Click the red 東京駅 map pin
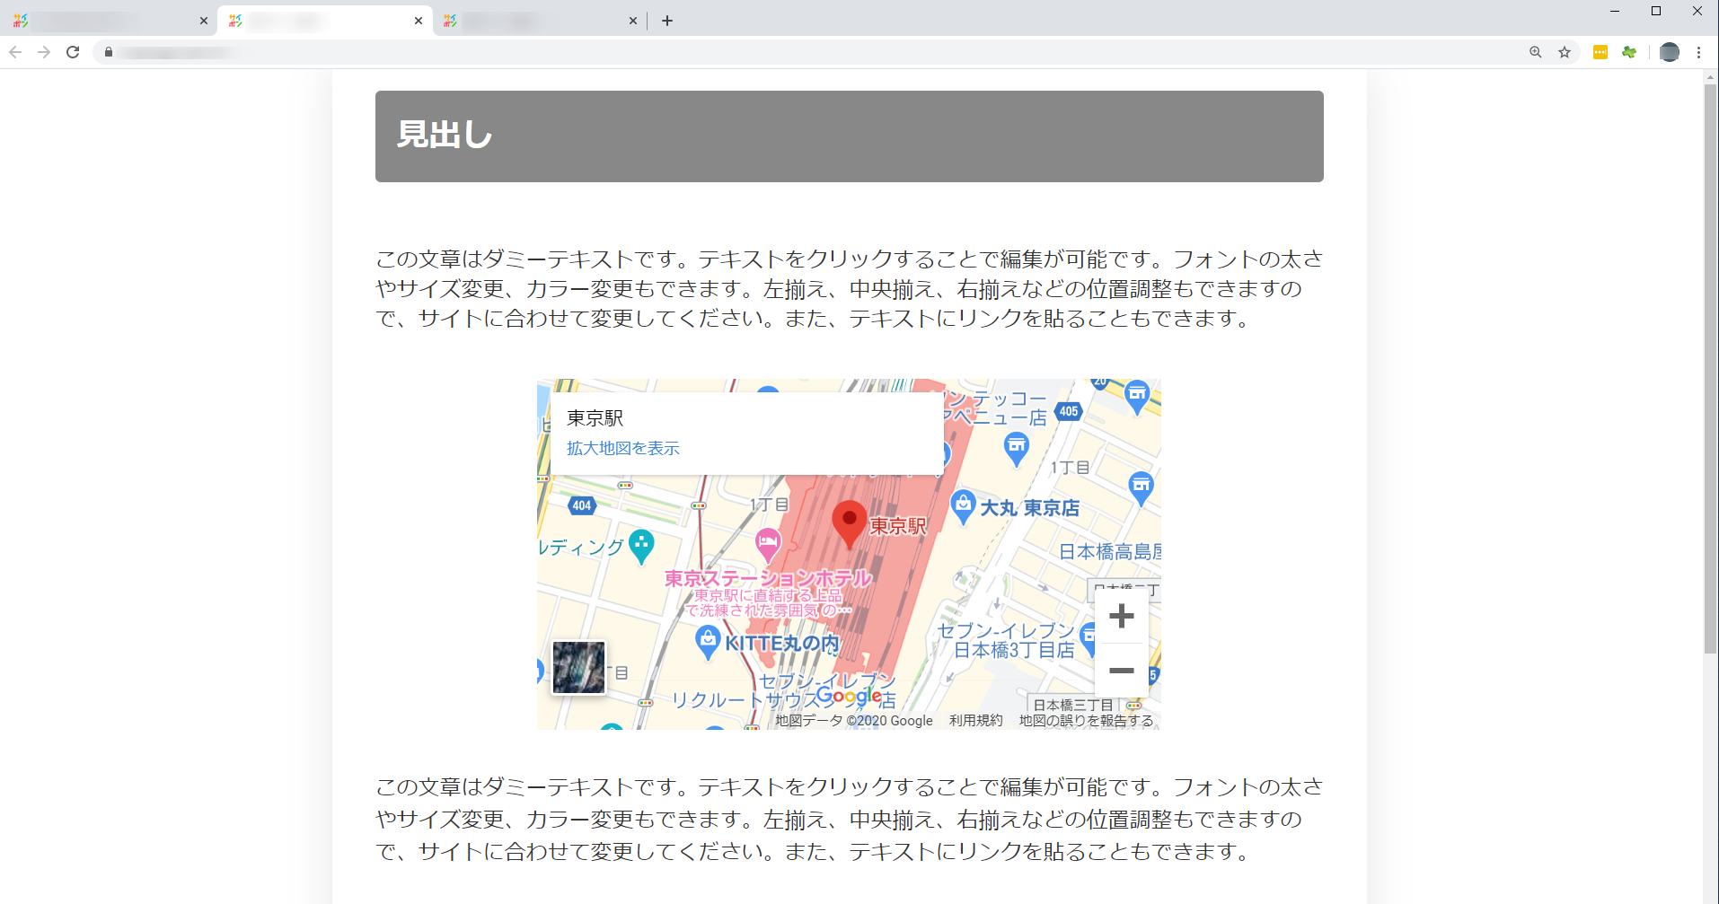The image size is (1719, 904). (849, 524)
